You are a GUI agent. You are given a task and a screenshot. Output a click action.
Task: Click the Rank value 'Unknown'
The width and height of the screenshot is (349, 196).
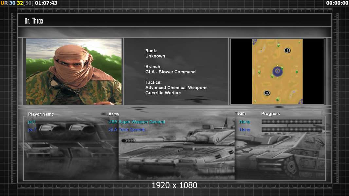click(155, 56)
